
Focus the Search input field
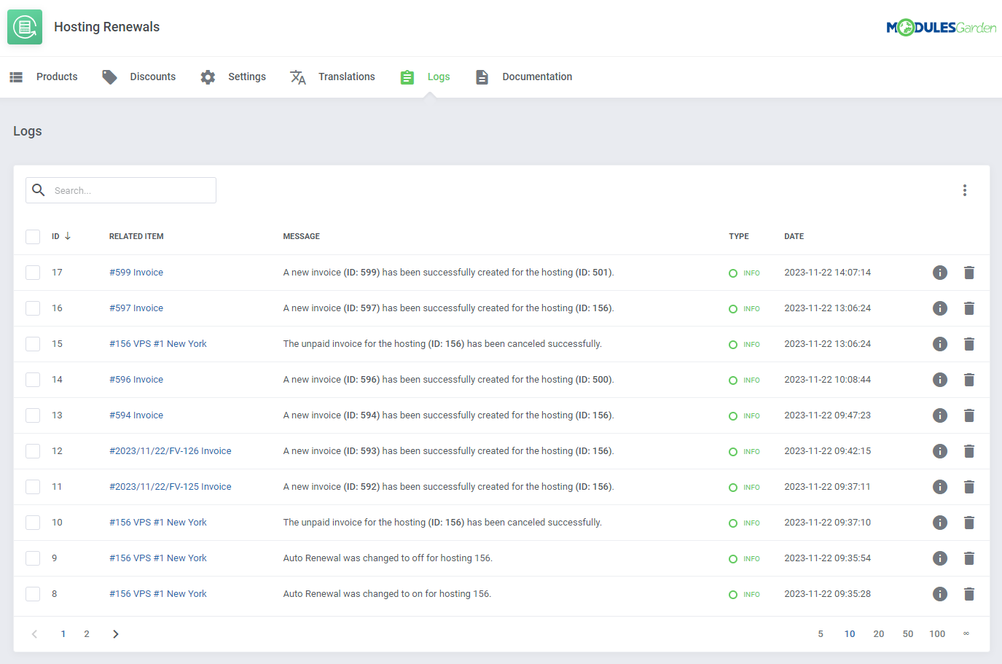[121, 190]
